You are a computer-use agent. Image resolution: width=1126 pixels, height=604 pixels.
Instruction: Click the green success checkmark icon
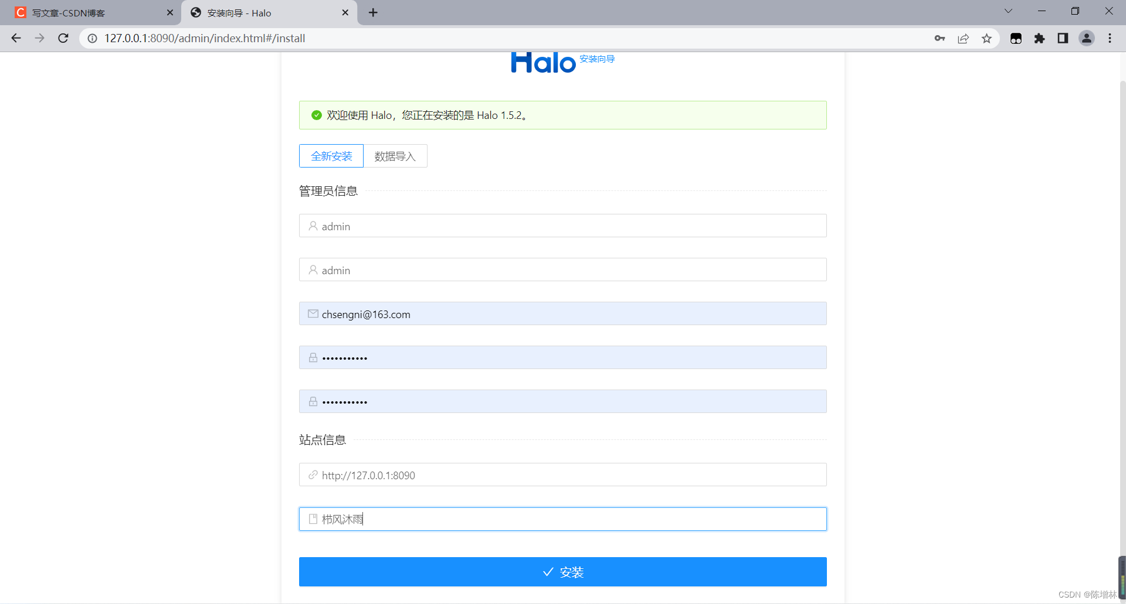(316, 115)
